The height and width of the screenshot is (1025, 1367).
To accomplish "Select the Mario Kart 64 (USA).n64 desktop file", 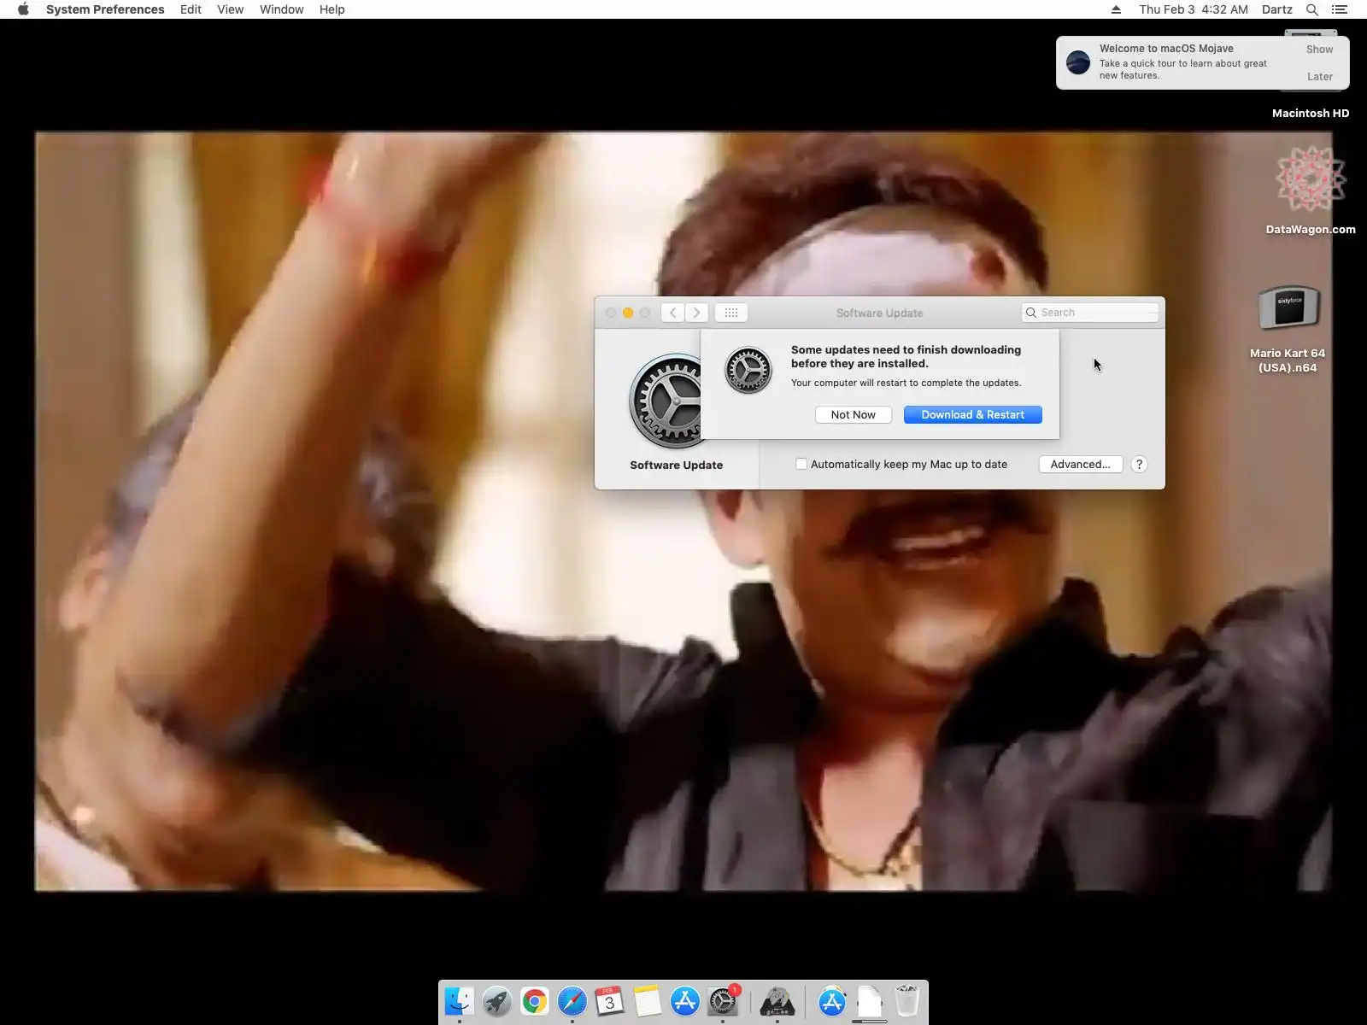I will click(1288, 308).
